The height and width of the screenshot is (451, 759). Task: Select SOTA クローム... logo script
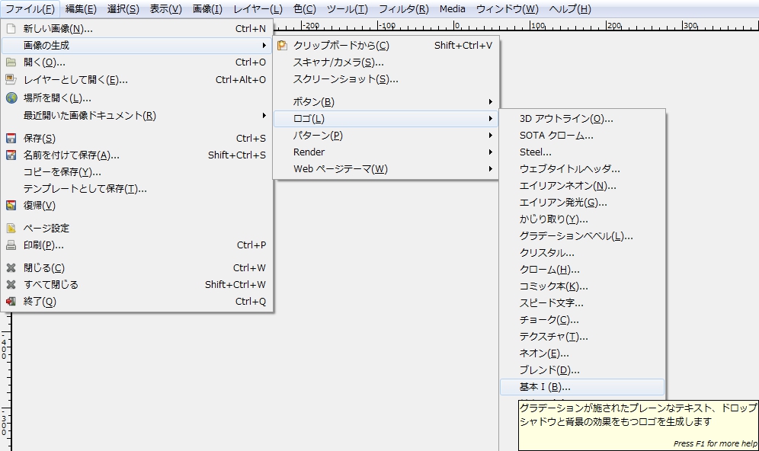[x=582, y=136]
